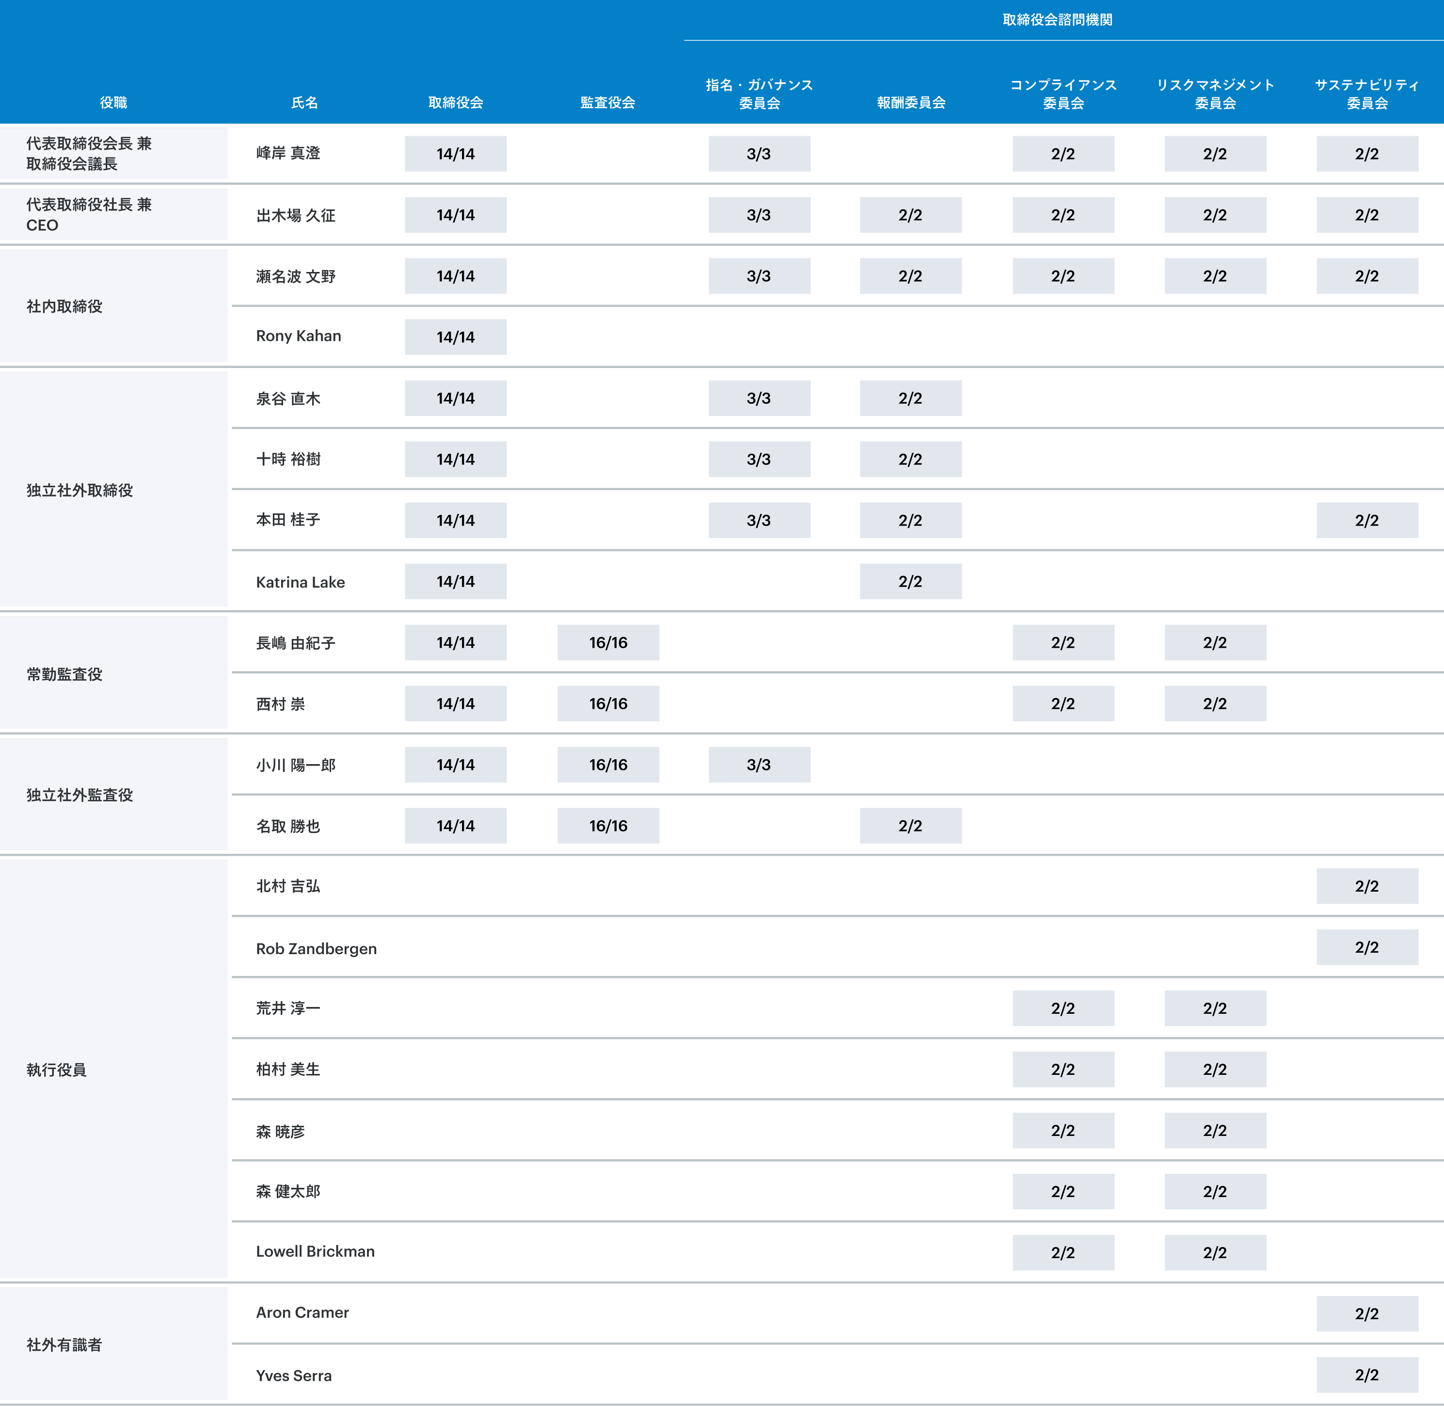
Task: Click サステナビリティ委員会 column header
Action: [x=1366, y=94]
